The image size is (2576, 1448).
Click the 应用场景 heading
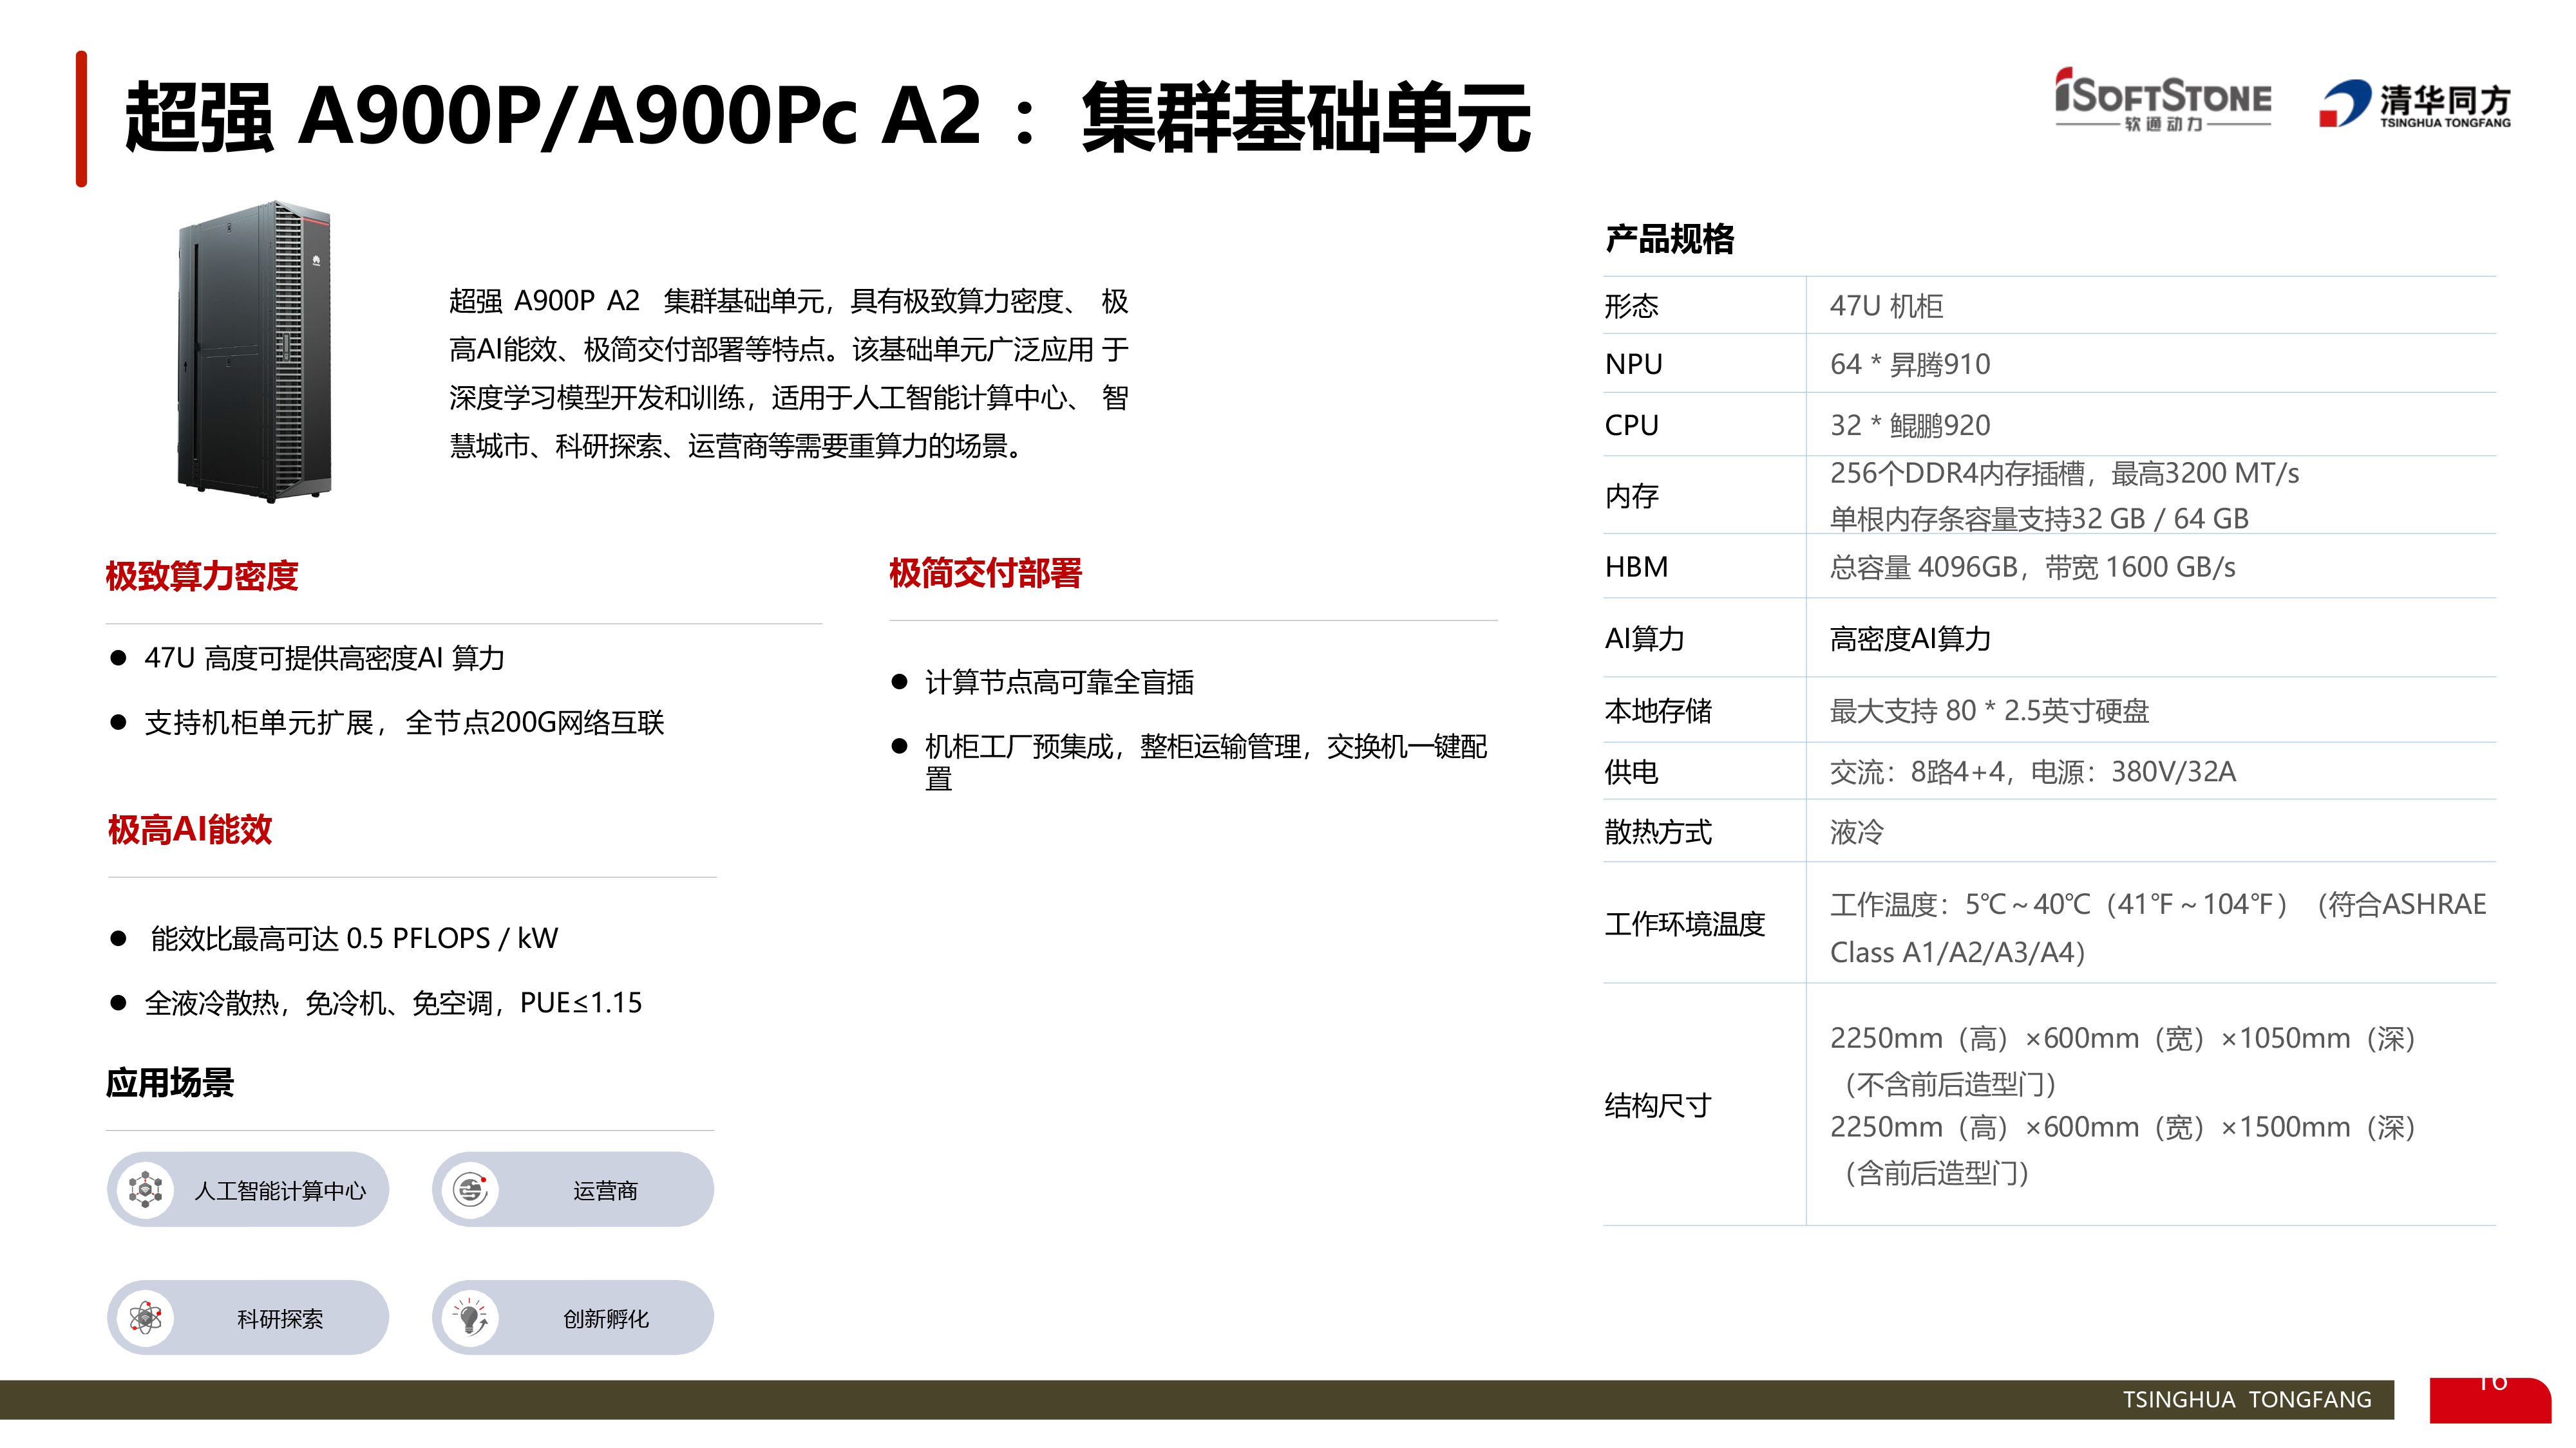(x=170, y=1082)
